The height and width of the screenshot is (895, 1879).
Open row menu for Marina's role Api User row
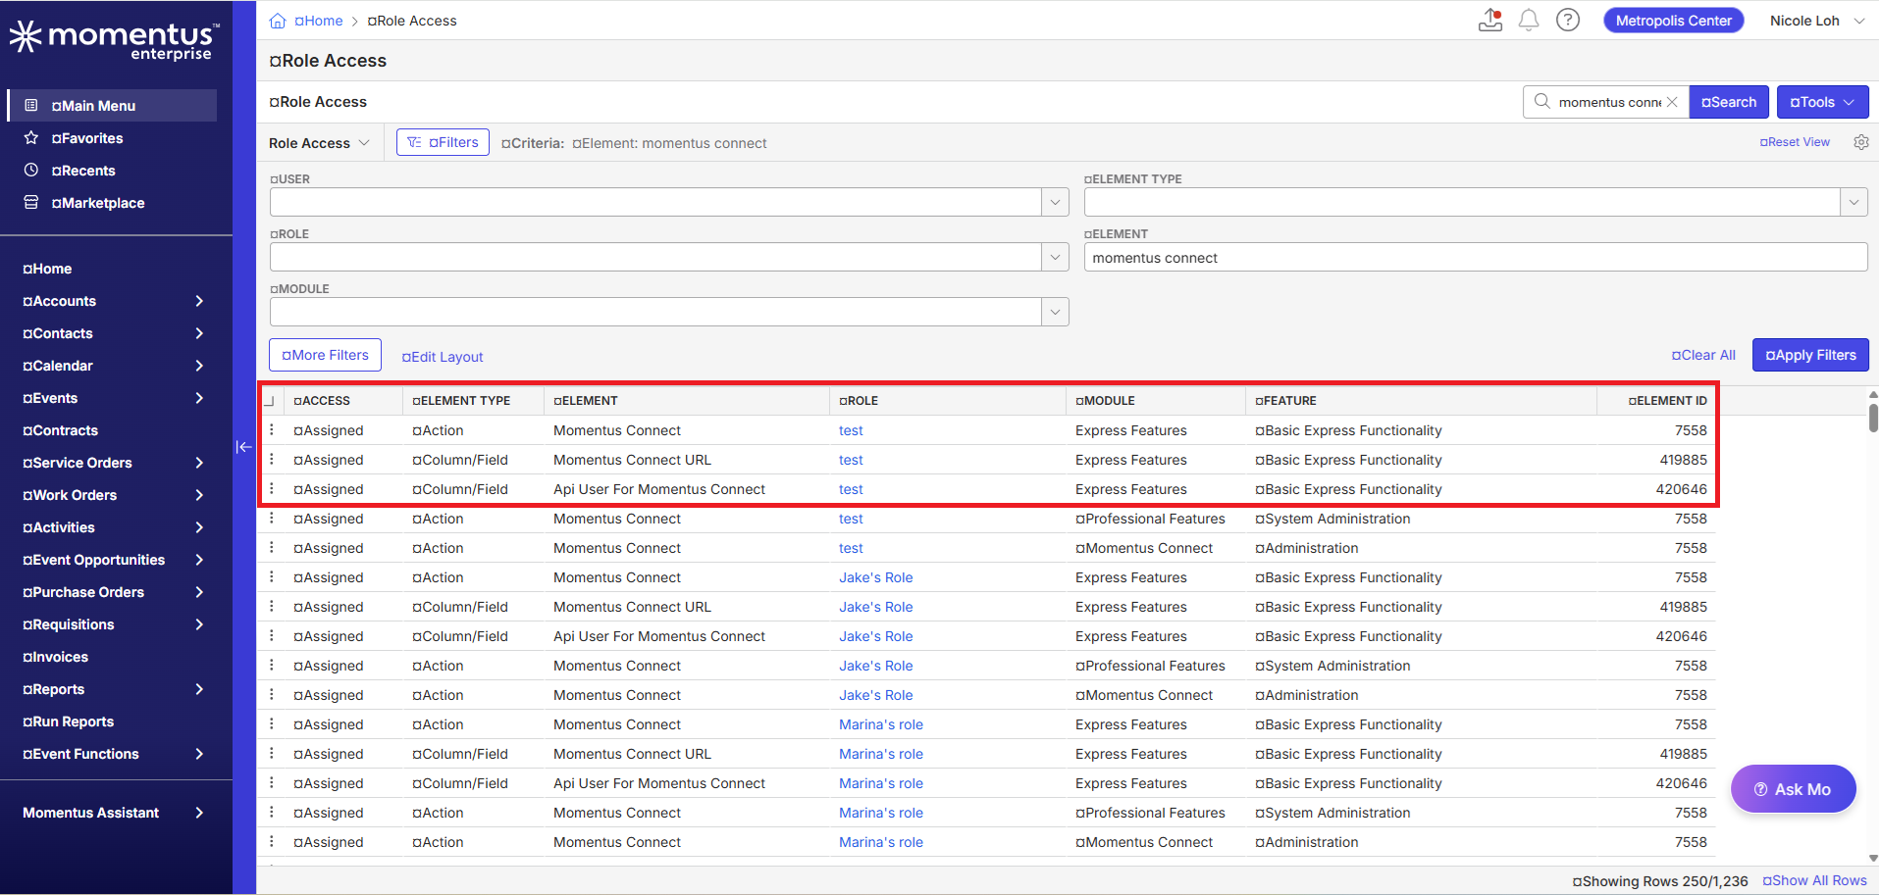tap(272, 783)
